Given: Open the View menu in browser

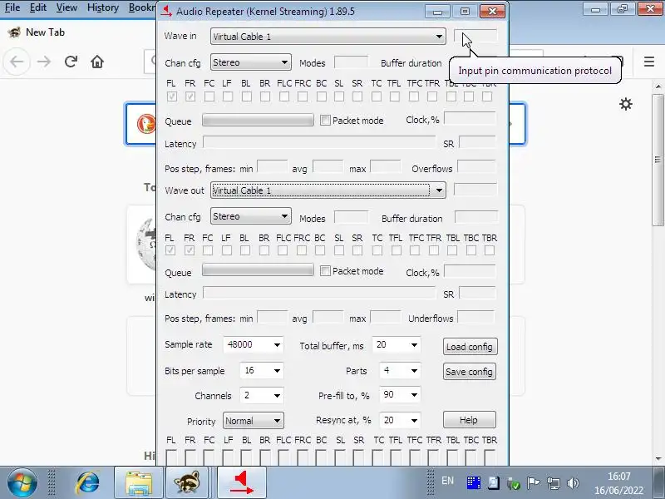Looking at the screenshot, I should [66, 7].
